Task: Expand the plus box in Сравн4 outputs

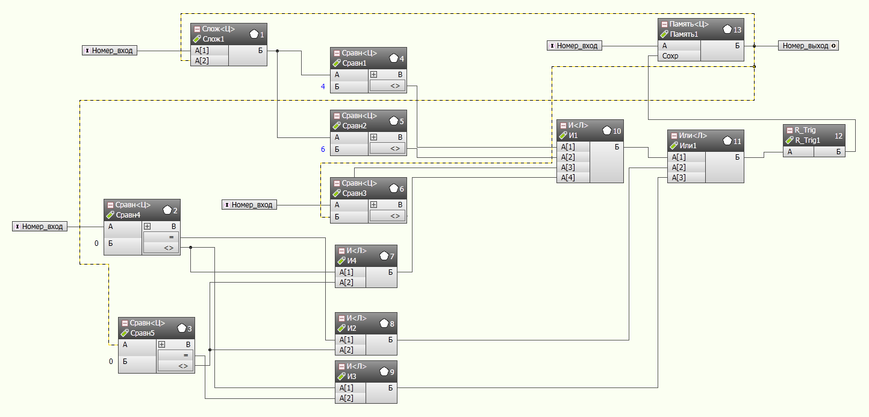Action: tap(148, 227)
